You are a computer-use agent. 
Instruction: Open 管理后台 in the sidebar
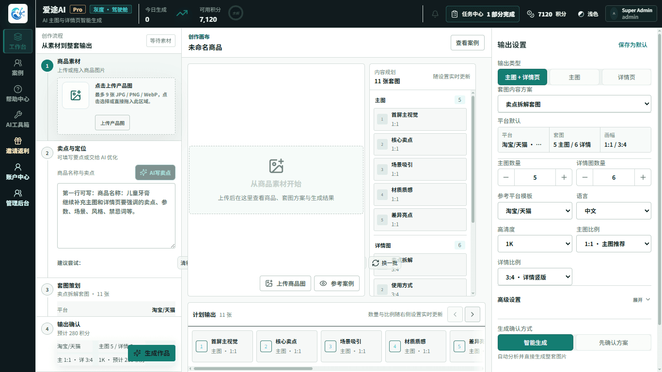pyautogui.click(x=18, y=198)
